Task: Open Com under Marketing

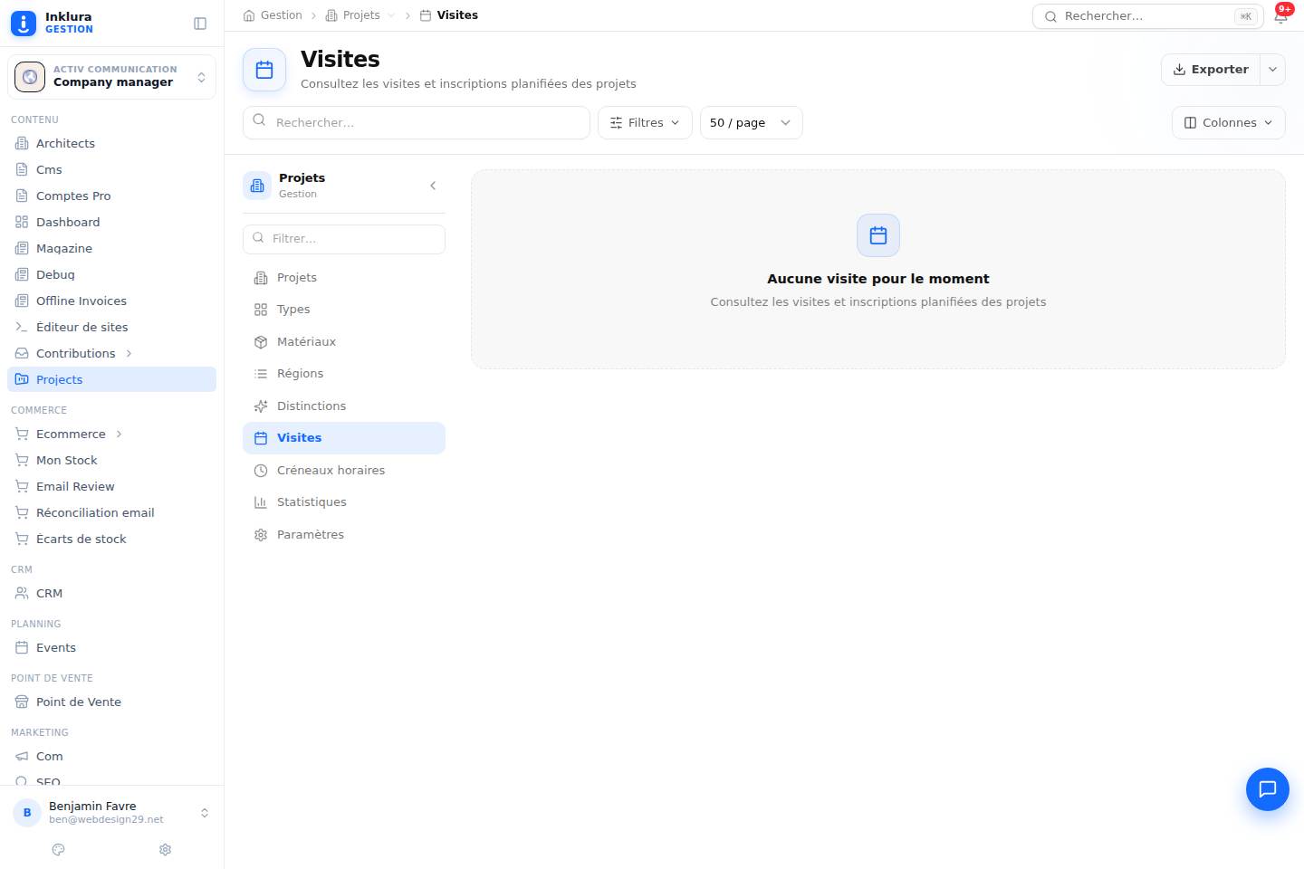Action: 111,756
